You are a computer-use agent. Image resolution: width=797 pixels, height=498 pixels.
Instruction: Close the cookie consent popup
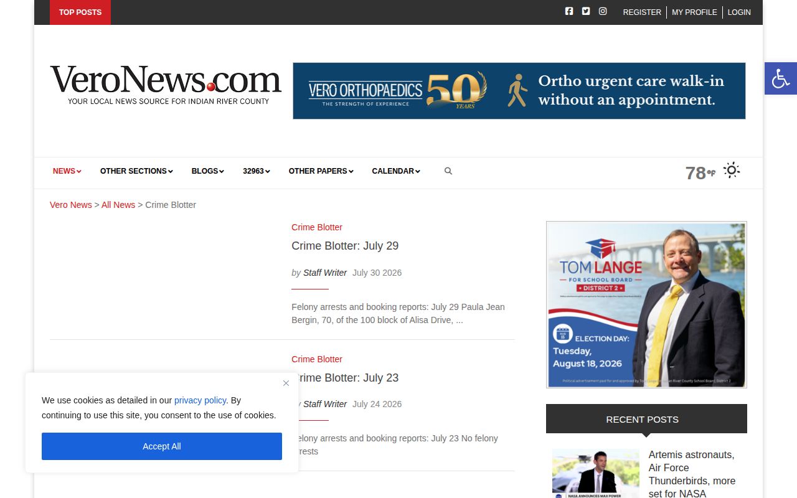[286, 383]
